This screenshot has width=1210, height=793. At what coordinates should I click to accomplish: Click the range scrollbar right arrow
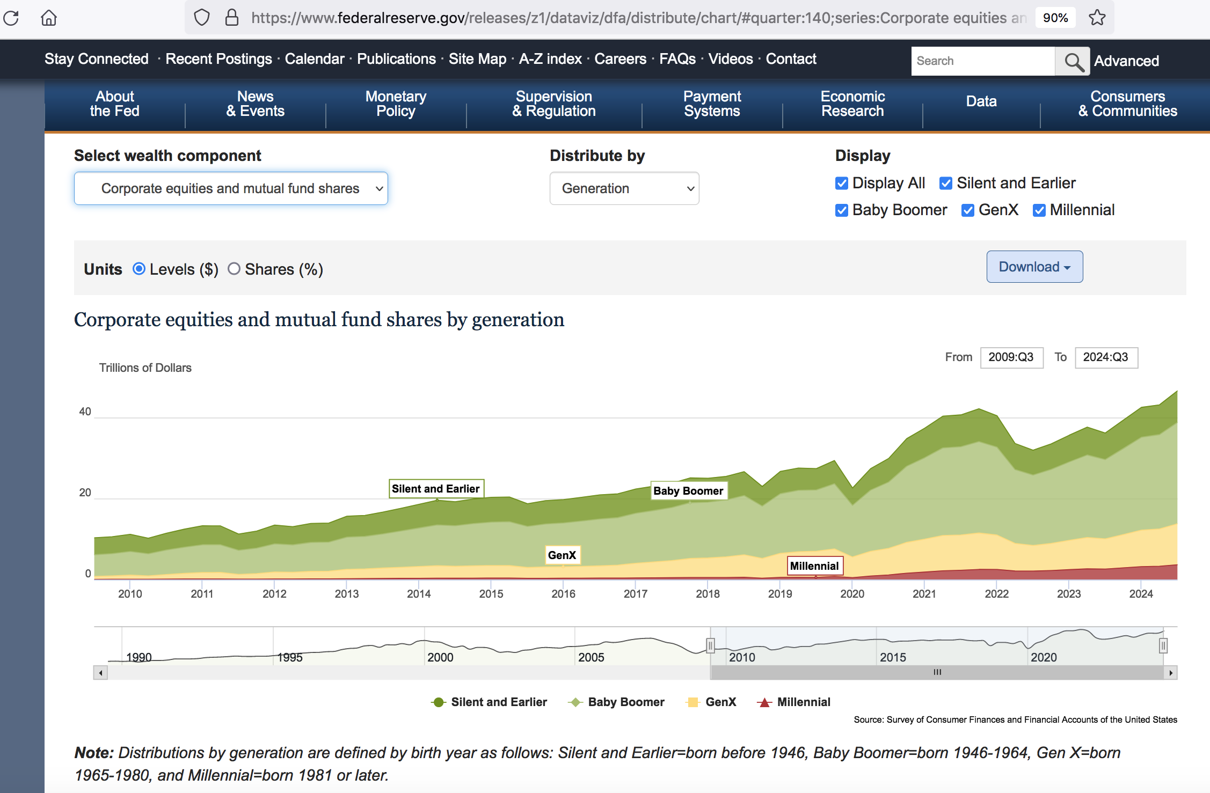pos(1171,673)
